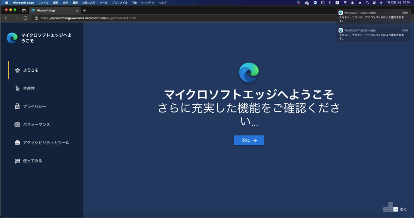This screenshot has height=218, width=414.
Task: Open the tab actions icon left of the tab
Action: 24,10
